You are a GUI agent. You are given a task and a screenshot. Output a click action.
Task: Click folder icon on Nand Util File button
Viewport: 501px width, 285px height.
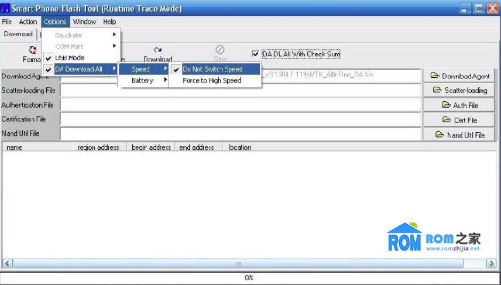(440, 135)
